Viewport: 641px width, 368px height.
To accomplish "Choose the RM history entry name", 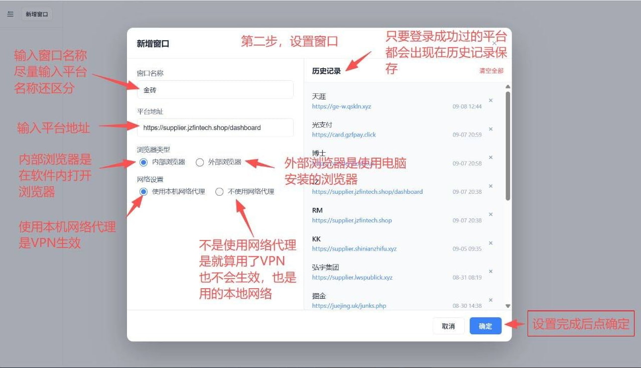I will [x=317, y=210].
